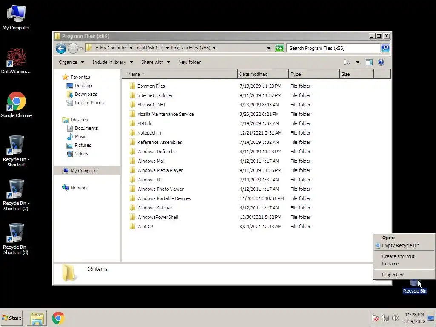Click Show desktop button at taskbar end

(x=431, y=318)
